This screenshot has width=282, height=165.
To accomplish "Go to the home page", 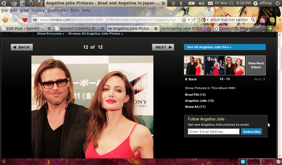I will 262,20.
